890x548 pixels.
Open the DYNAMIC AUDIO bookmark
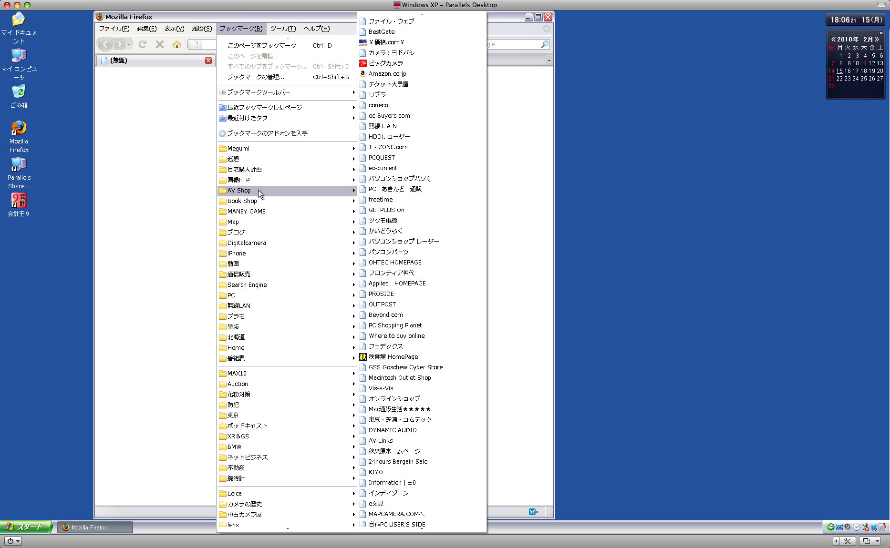tap(422, 430)
